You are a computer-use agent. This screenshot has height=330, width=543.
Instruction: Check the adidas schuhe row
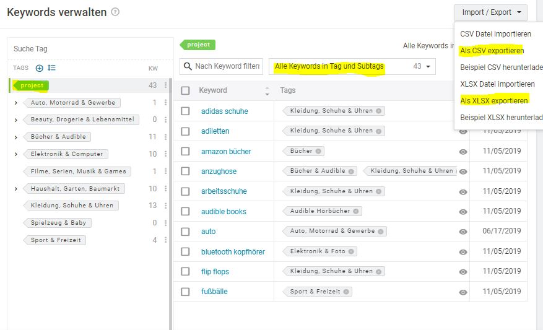(x=185, y=111)
